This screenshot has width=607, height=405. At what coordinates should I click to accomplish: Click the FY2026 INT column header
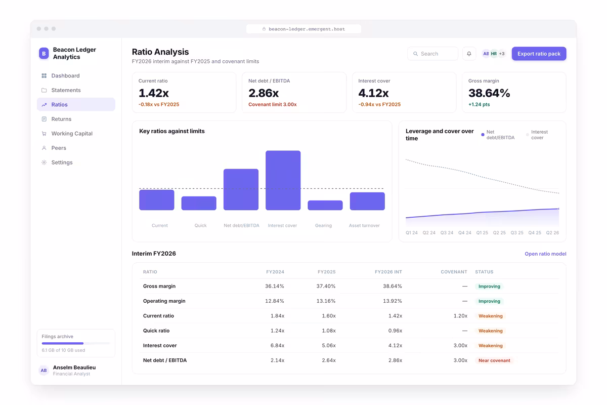pyautogui.click(x=388, y=272)
